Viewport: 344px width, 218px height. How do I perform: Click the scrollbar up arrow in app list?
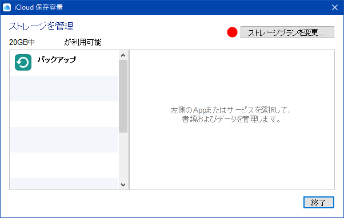point(123,55)
